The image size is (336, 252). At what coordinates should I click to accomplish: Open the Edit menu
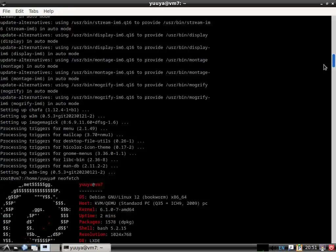click(19, 11)
